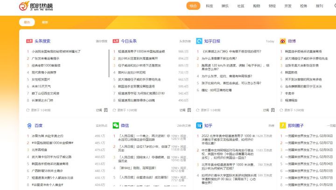Go to the 财经 category
The width and height of the screenshot is (336, 190).
point(272,6)
